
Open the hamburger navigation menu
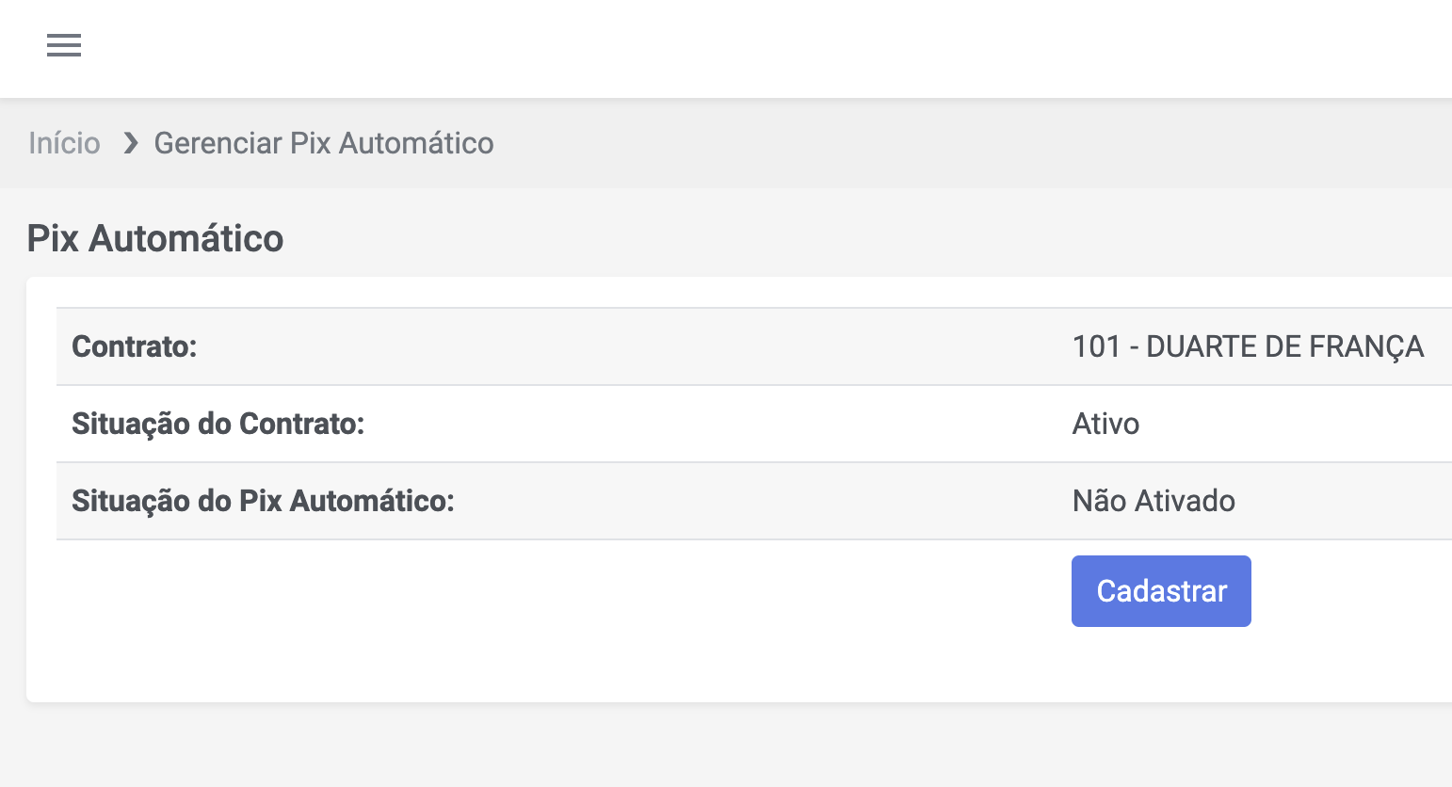pos(64,45)
